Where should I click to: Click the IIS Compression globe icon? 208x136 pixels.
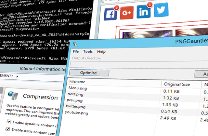[13, 95]
